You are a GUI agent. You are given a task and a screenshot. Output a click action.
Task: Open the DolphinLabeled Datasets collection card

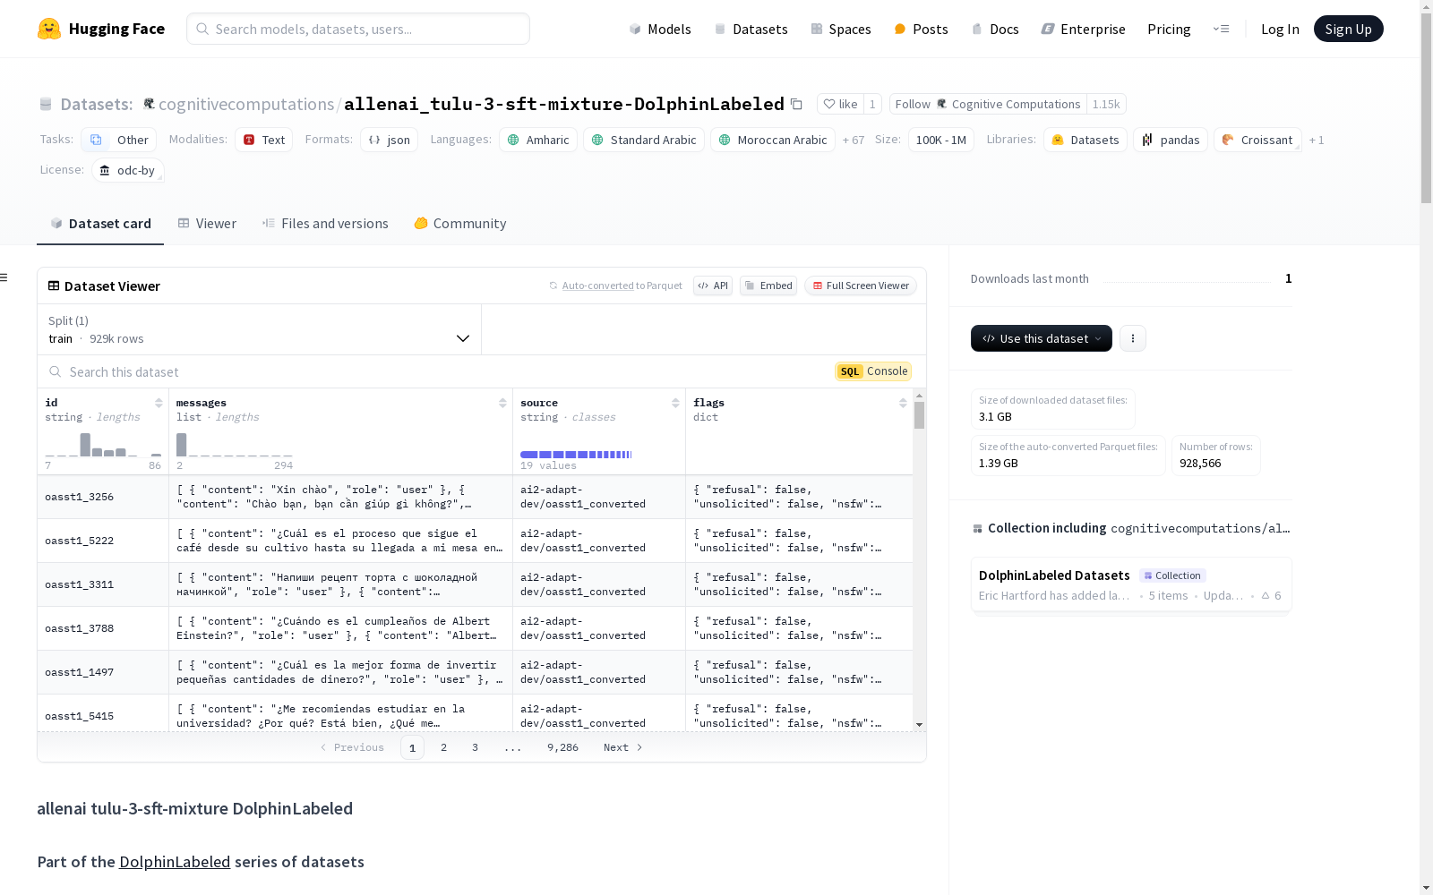(1131, 584)
